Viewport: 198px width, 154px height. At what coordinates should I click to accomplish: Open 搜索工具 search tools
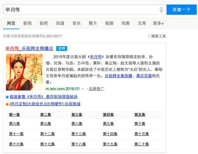pos(159,36)
